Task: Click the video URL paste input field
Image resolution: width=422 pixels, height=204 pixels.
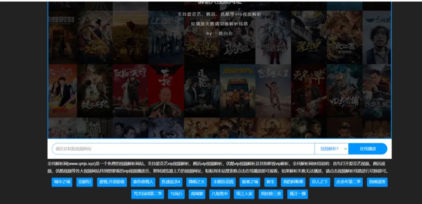Action: pyautogui.click(x=183, y=149)
